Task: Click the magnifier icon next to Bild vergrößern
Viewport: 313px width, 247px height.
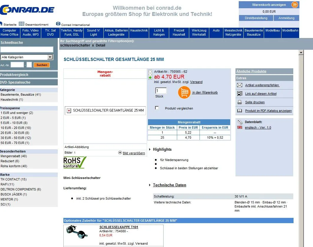Action: coord(120,153)
